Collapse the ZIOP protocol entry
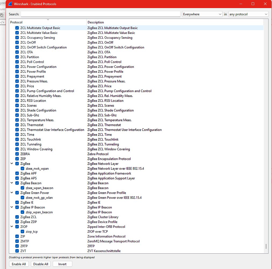 point(12,226)
